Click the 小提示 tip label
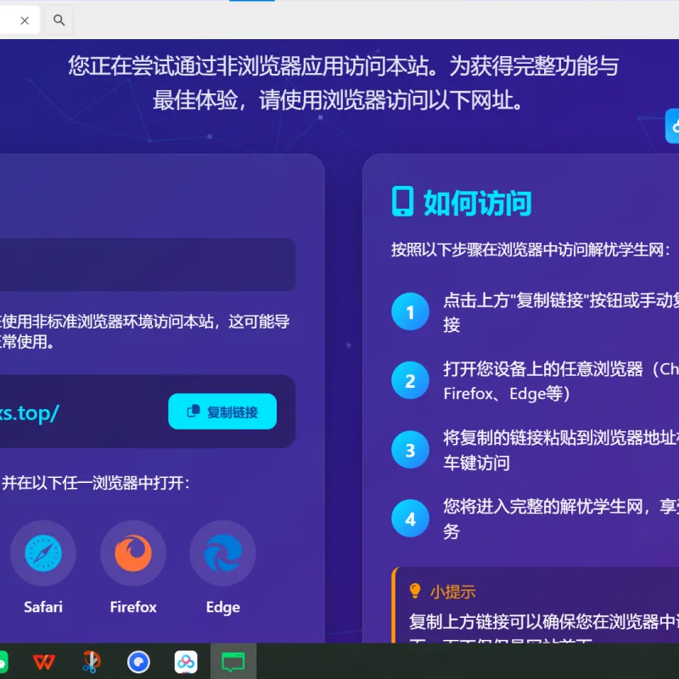The width and height of the screenshot is (679, 679). (x=452, y=592)
